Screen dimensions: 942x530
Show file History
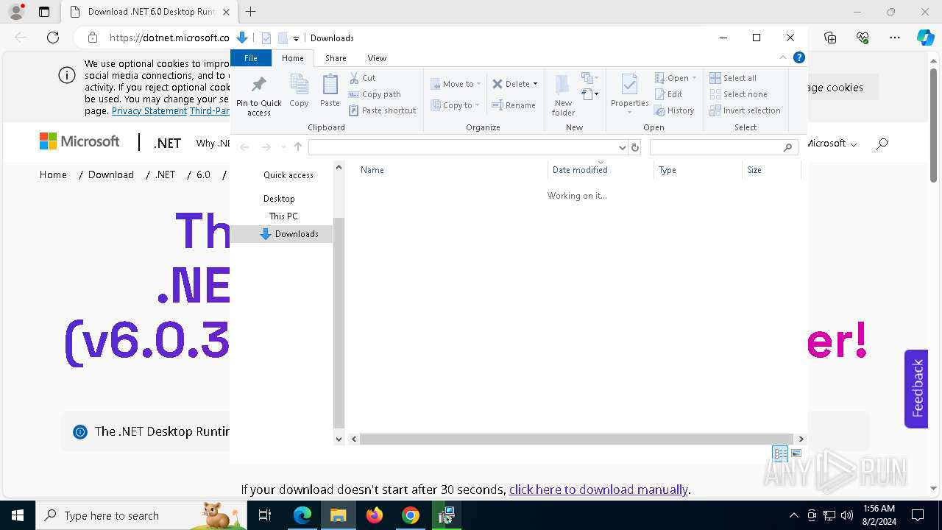[674, 110]
